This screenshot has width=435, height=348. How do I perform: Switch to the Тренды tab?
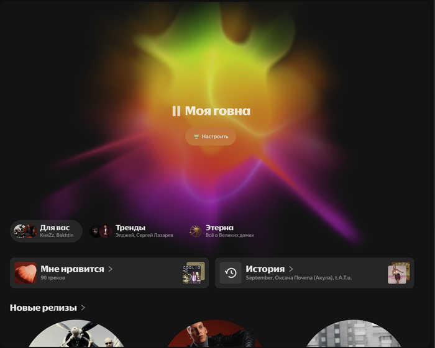[131, 231]
